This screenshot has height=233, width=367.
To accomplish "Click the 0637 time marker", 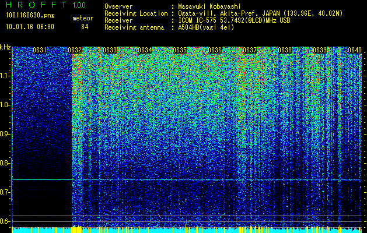I will (x=250, y=50).
